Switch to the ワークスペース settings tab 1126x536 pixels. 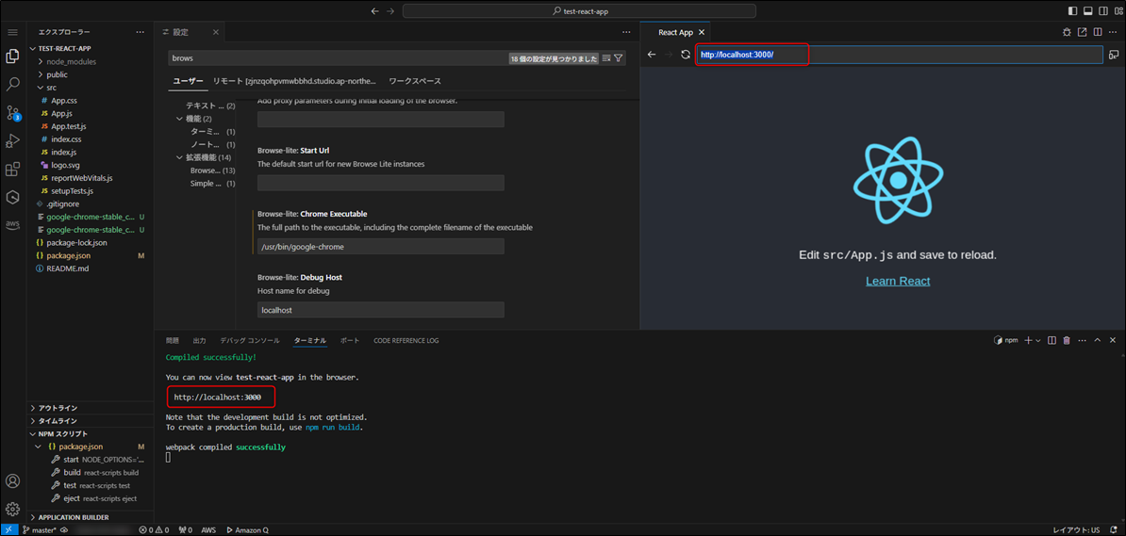(415, 81)
